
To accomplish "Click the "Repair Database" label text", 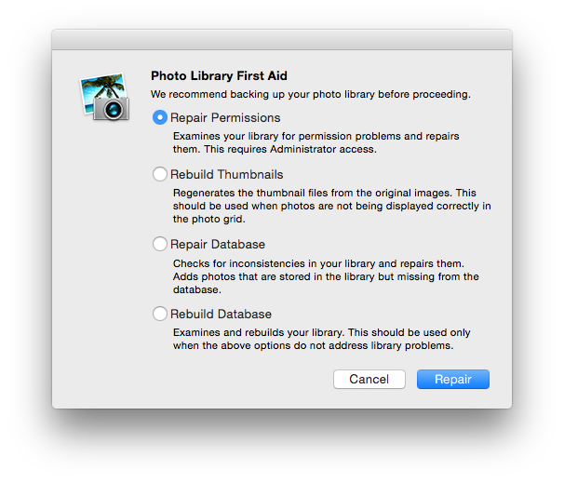I will pos(218,244).
